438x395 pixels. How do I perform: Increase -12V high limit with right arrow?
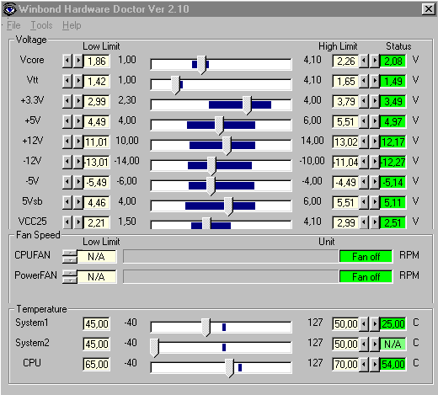click(x=375, y=162)
